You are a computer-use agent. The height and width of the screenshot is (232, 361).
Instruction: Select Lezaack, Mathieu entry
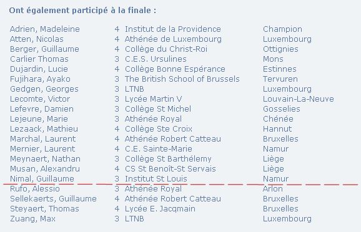[44, 129]
